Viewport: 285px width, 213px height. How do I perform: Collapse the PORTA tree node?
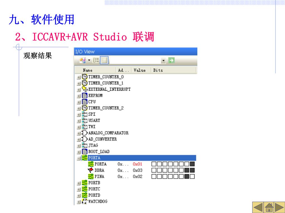[78, 158]
